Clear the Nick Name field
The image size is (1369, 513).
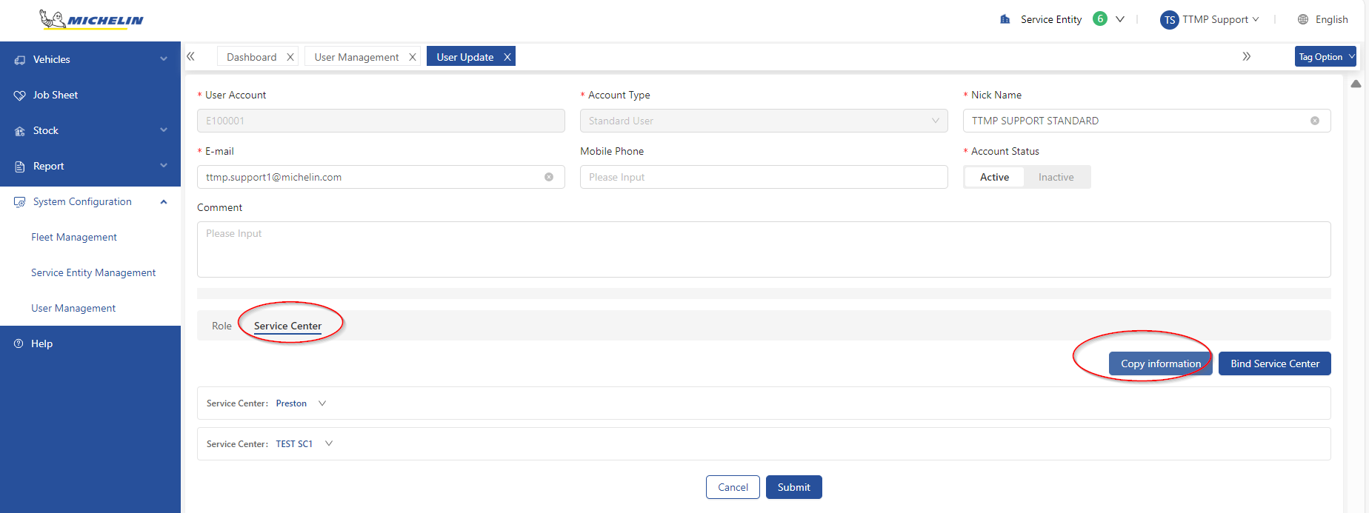[1314, 121]
